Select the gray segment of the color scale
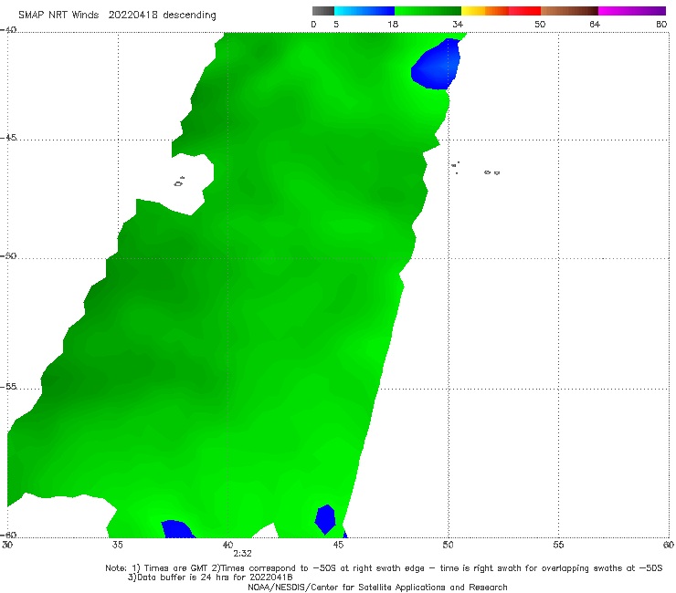This screenshot has height=593, width=676. [322, 11]
